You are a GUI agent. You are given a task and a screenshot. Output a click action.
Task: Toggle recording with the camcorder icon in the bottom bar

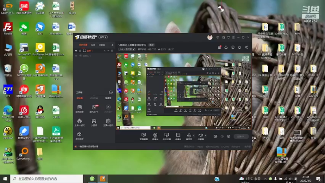click(215, 136)
